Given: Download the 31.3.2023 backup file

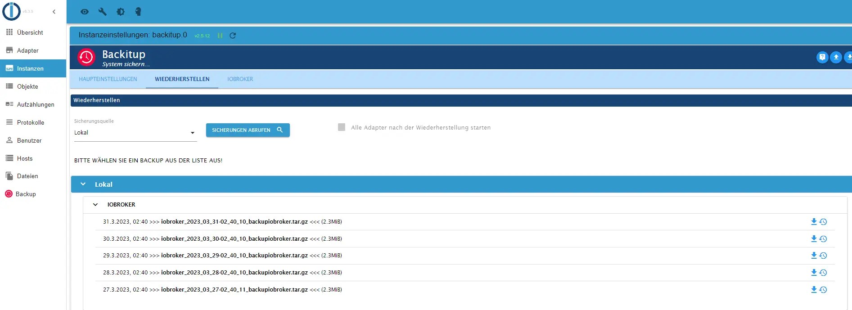Looking at the screenshot, I should coord(814,221).
